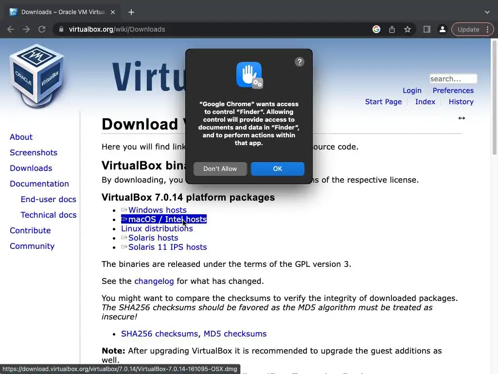This screenshot has width=498, height=374.
Task: Click the padlock site info icon
Action: (x=61, y=29)
